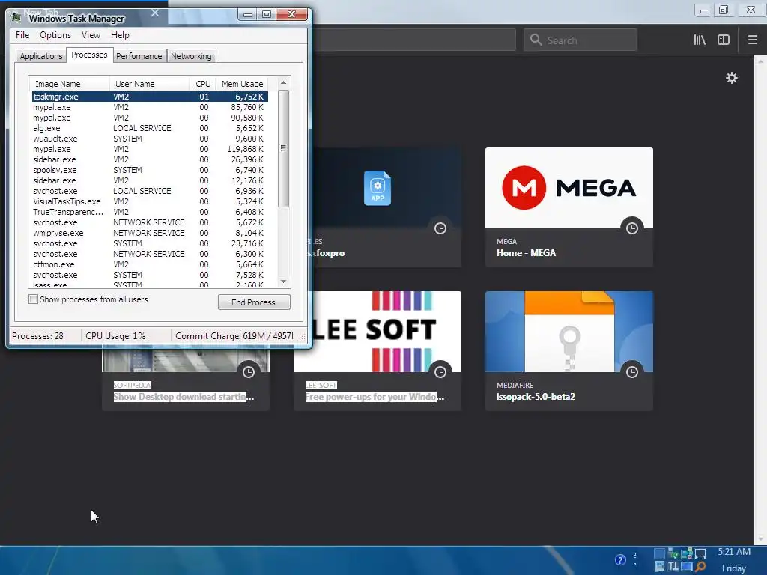767x575 pixels.
Task: Click the orange magnifier tray icon
Action: click(700, 566)
